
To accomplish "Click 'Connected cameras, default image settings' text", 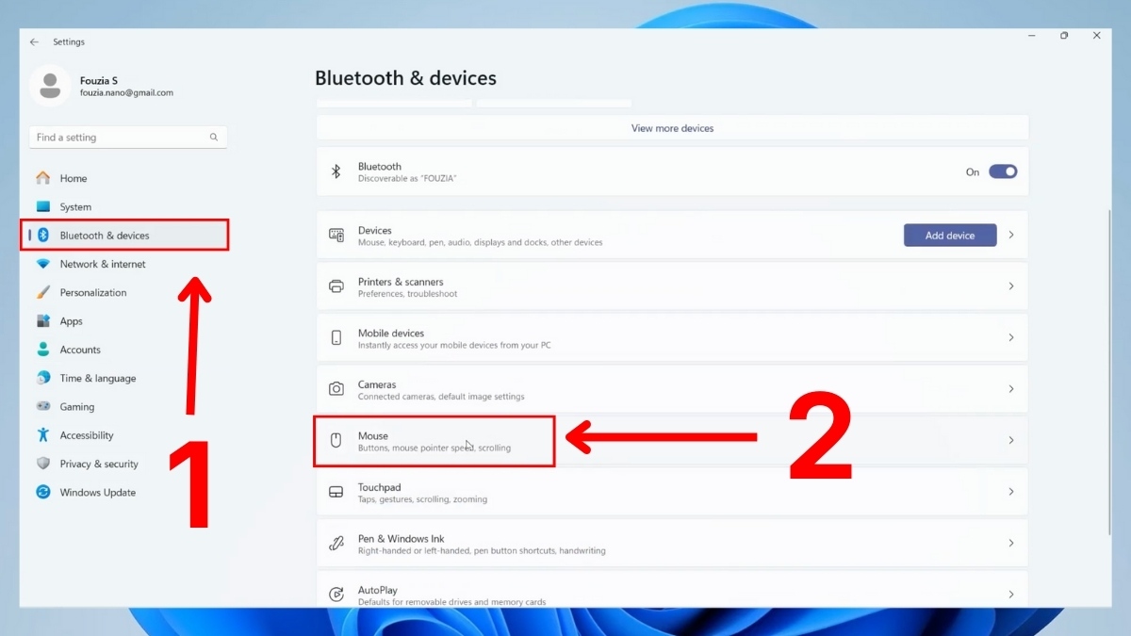I will coord(441,397).
